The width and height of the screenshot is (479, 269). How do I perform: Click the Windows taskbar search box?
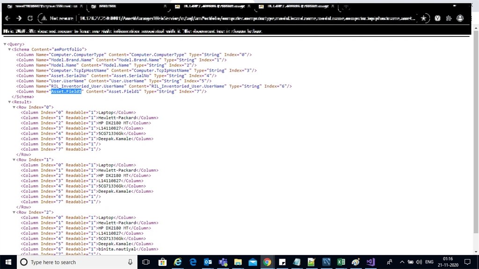[76, 262]
